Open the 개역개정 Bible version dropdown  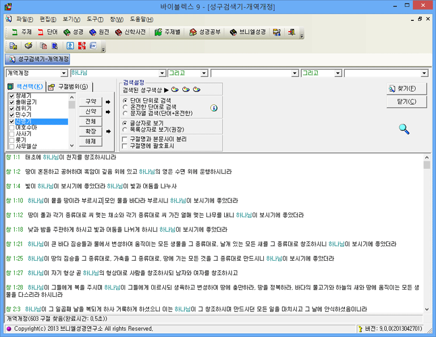point(64,74)
